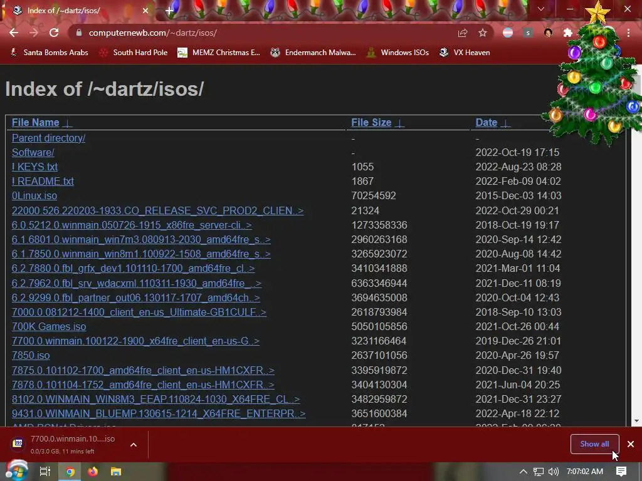Image resolution: width=642 pixels, height=481 pixels.
Task: Download 7850.iso
Action: (x=31, y=355)
